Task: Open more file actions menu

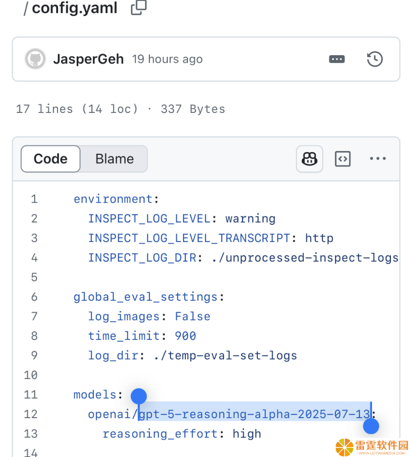Action: (x=378, y=159)
